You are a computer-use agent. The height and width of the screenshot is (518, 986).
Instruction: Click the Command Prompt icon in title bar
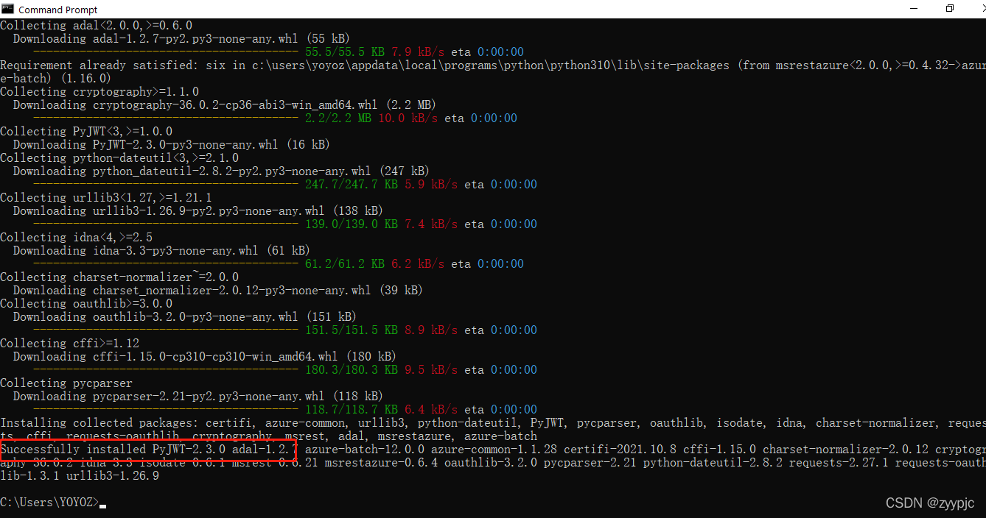(x=8, y=9)
